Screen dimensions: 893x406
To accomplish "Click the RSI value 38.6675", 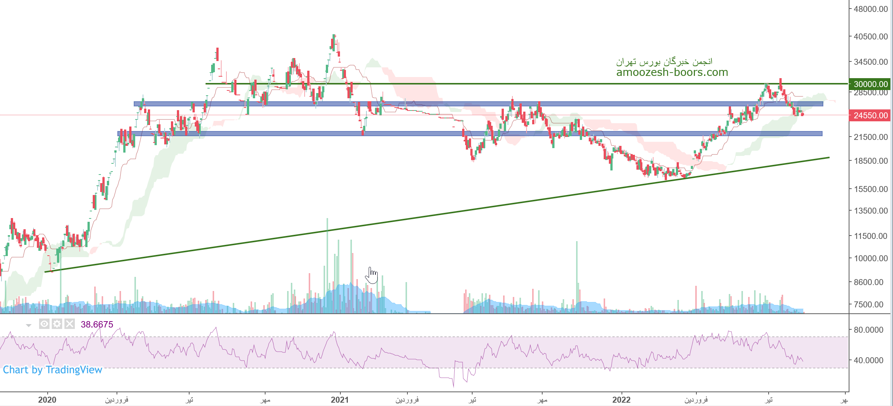I will point(97,324).
